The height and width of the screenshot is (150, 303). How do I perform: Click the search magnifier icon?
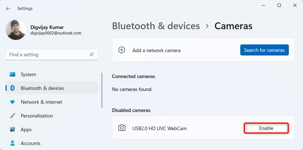(92, 55)
